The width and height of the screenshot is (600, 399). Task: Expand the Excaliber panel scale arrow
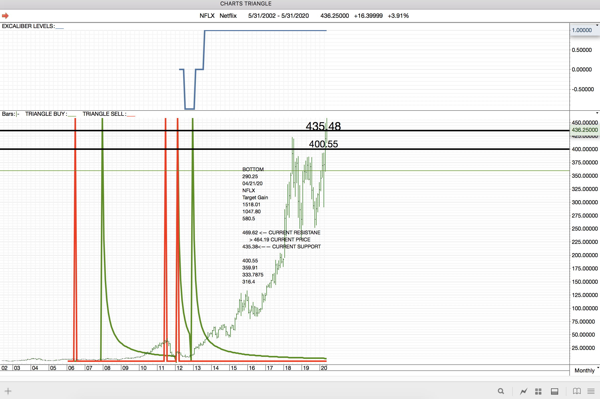point(597,25)
